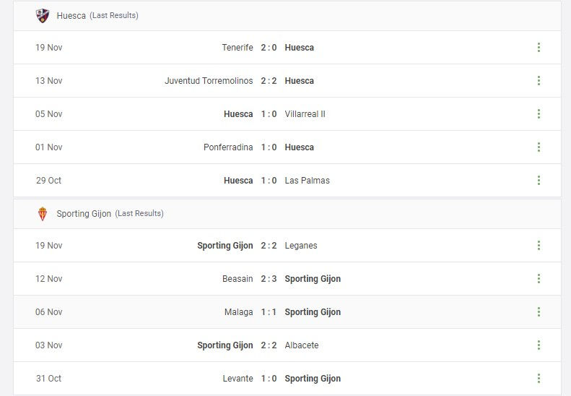Open three-dot menu for Malaga match row
The image size is (571, 396).
point(539,311)
